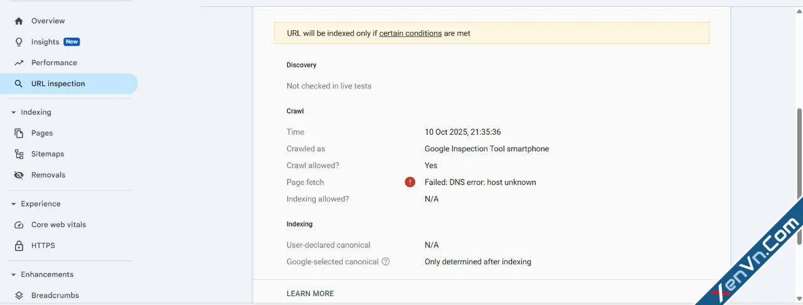803x305 pixels.
Task: Click the Core web vitals gauge icon
Action: click(x=19, y=225)
